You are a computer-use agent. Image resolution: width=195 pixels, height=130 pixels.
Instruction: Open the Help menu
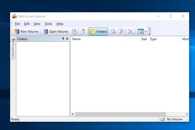60,24
